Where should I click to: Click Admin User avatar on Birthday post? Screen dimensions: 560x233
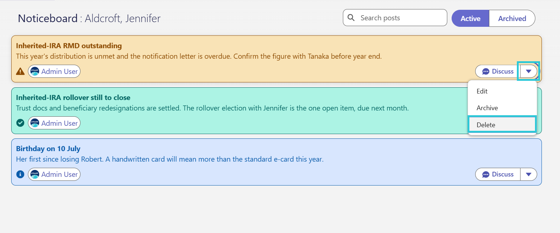[x=35, y=174]
